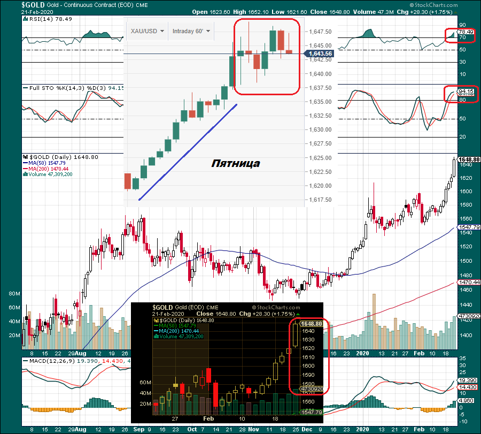The height and width of the screenshot is (434, 481).
Task: Open the Intraday 60' timeframe dropdown
Action: (x=191, y=31)
